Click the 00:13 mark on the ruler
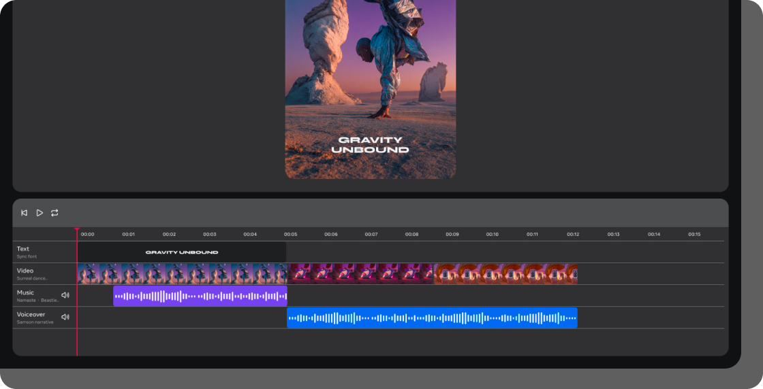The width and height of the screenshot is (763, 389). pyautogui.click(x=614, y=234)
